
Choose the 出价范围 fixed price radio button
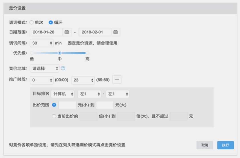54,105
